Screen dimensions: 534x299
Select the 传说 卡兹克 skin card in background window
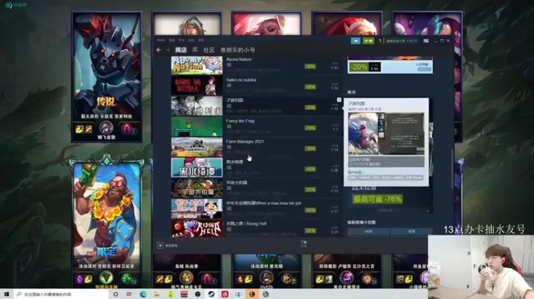pos(107,77)
